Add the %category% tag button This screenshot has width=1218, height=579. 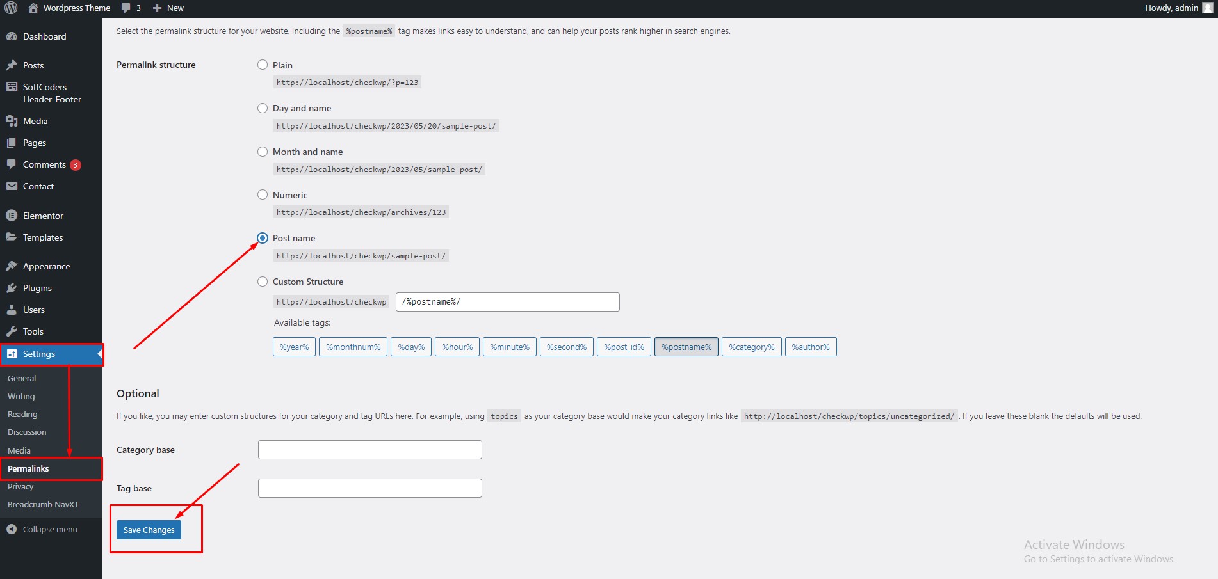click(x=751, y=347)
